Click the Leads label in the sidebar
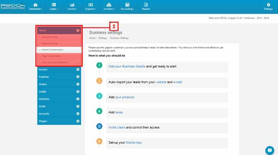The width and height of the screenshot is (278, 155). click(42, 91)
